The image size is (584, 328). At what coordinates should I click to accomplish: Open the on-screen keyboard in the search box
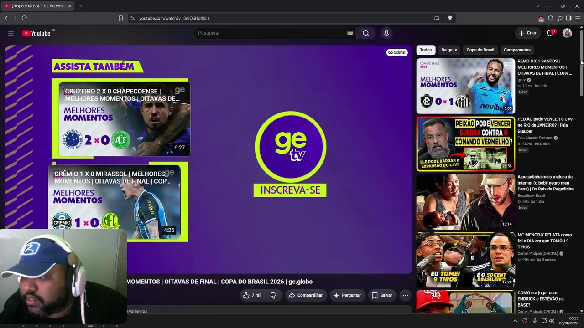[x=350, y=33]
